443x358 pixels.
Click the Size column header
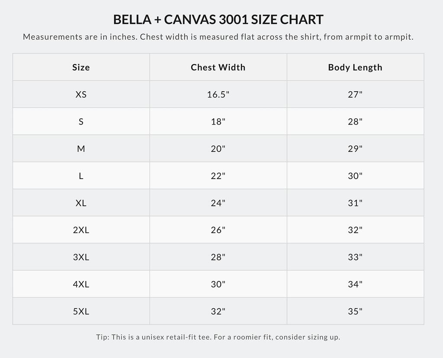pos(81,67)
